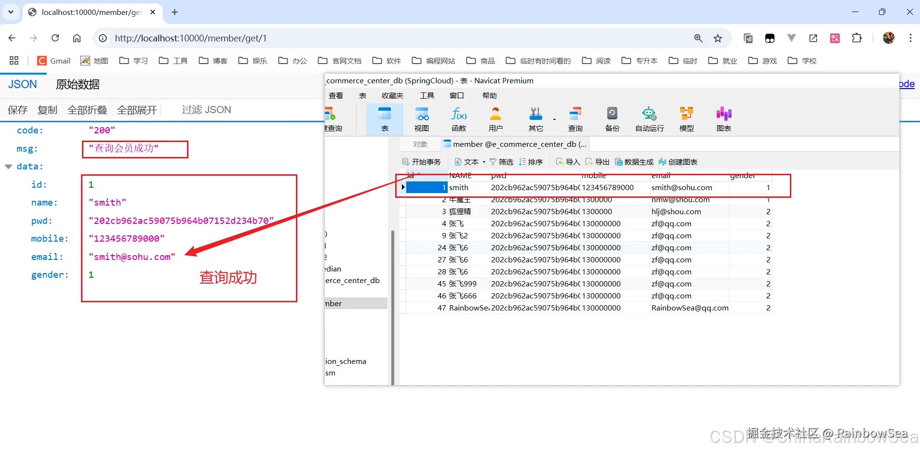The height and width of the screenshot is (452, 920).
Task: Open the Navicat 模型 tool
Action: point(687,119)
